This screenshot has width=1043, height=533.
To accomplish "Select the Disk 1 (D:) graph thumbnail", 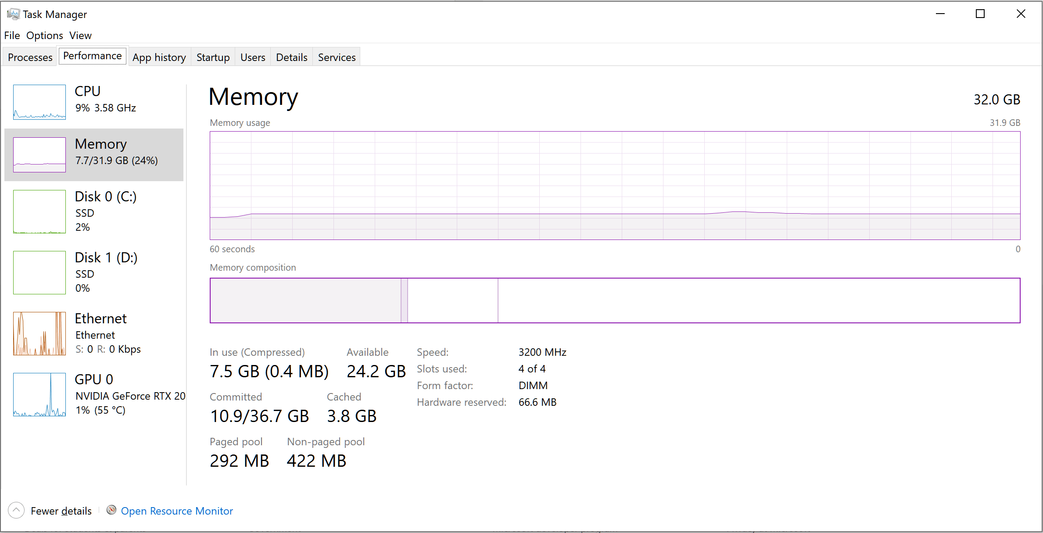I will tap(39, 272).
